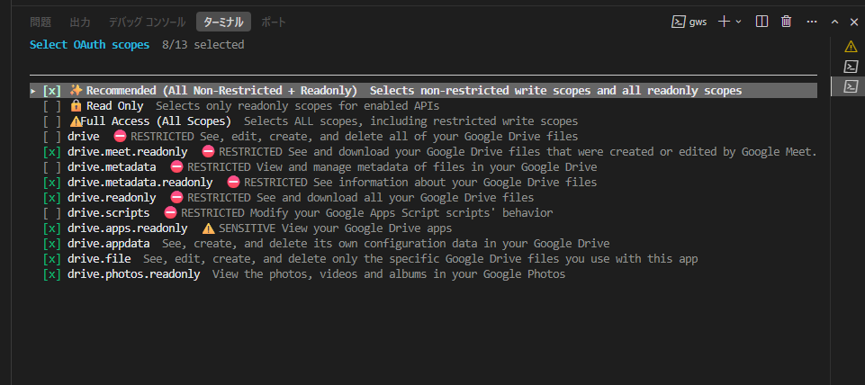Switch to the ポート tab
The height and width of the screenshot is (385, 865).
point(268,22)
